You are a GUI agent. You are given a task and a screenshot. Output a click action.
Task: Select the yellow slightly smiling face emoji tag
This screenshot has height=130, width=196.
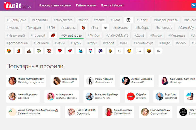[x=149, y=51]
